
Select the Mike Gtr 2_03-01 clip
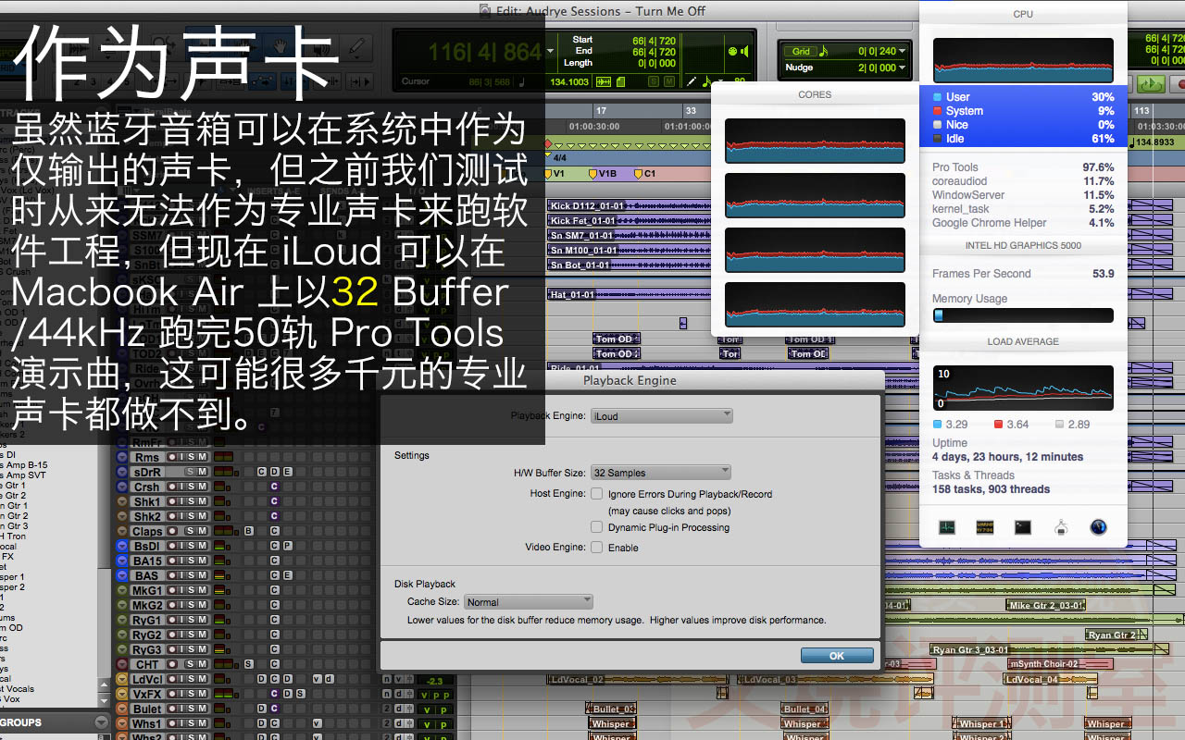1046,605
